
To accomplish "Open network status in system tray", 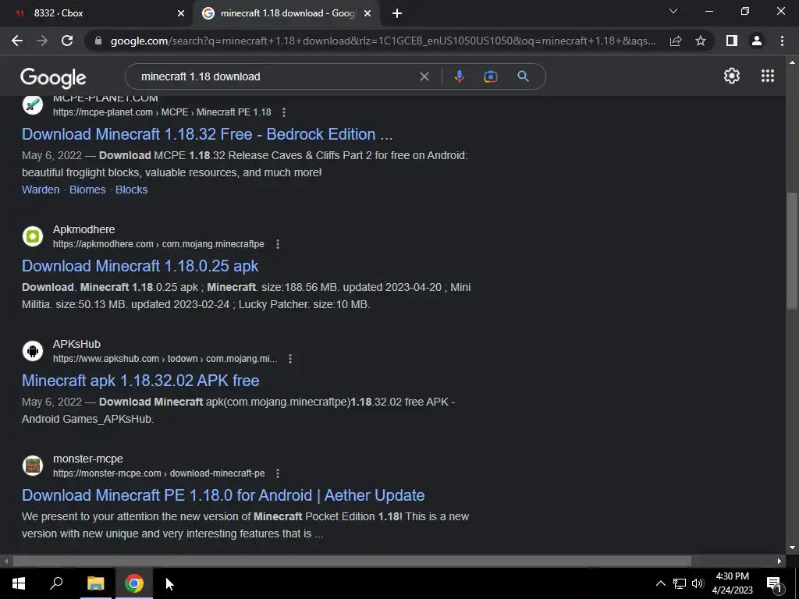I will (680, 583).
